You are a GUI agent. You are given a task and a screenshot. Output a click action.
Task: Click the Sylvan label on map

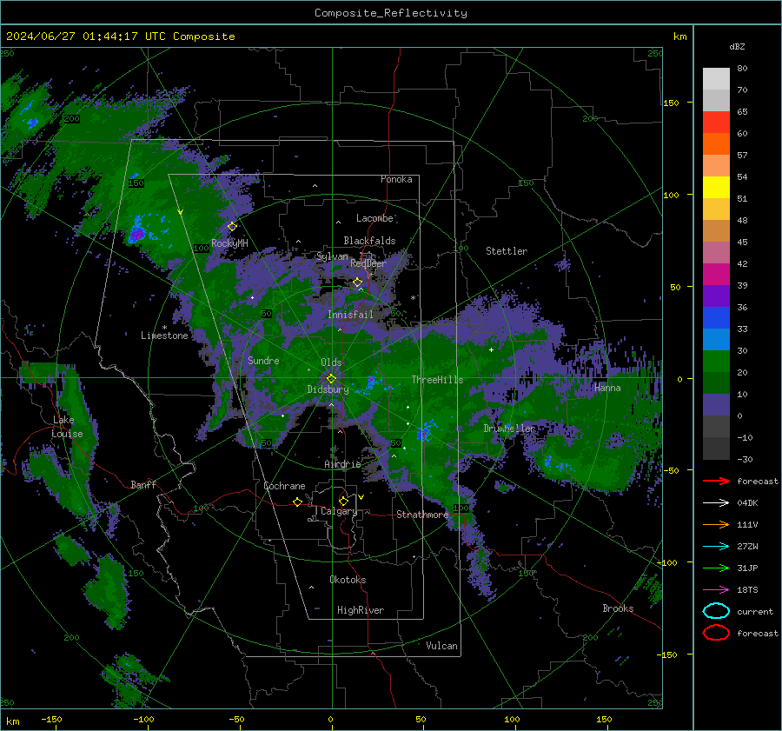pyautogui.click(x=332, y=256)
